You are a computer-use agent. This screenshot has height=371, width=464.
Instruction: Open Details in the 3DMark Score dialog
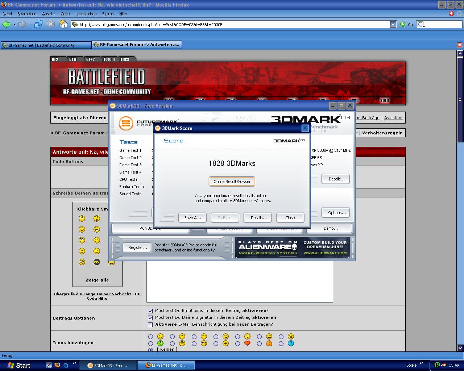(x=258, y=218)
